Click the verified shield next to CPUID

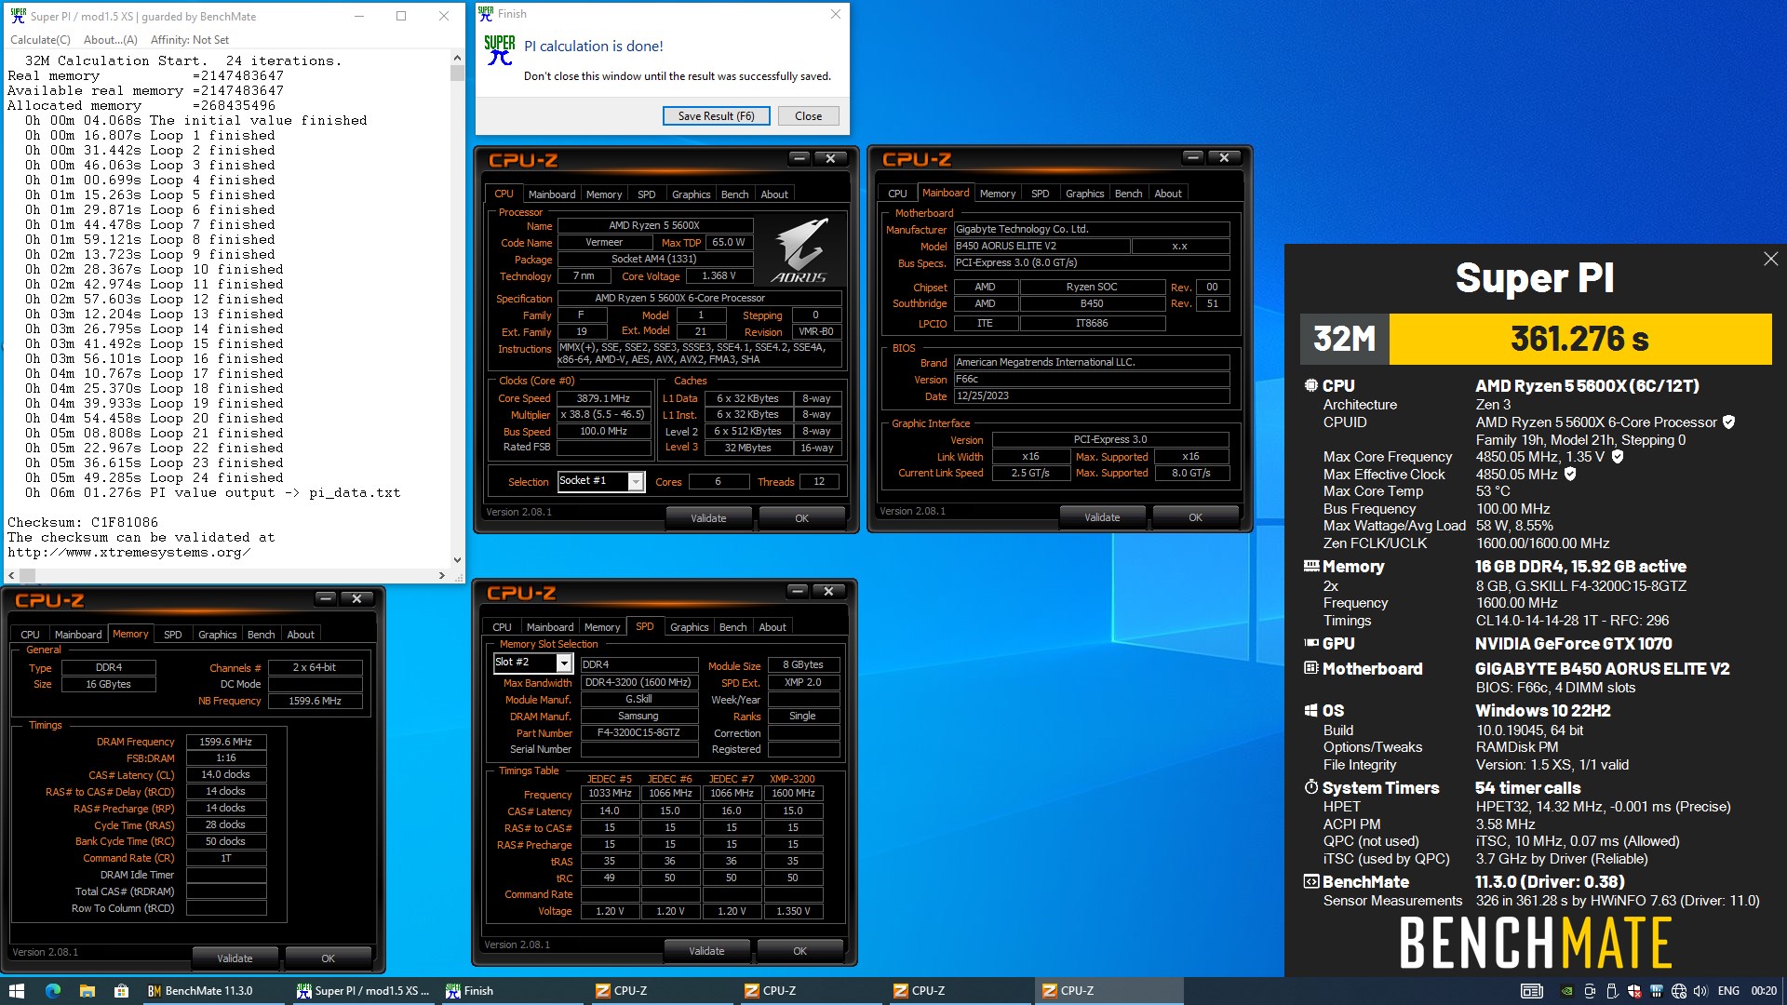point(1728,422)
